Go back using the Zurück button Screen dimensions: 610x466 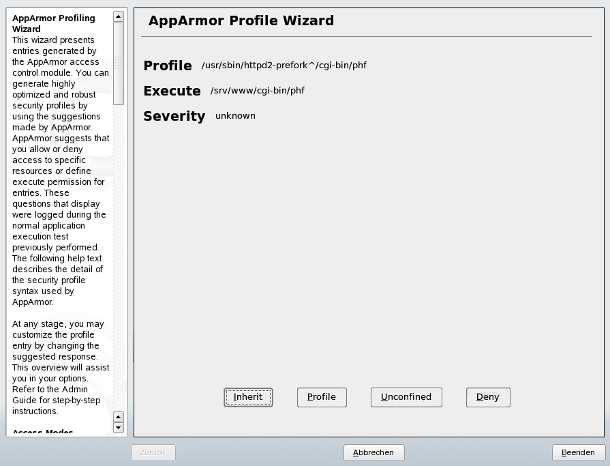click(x=153, y=452)
